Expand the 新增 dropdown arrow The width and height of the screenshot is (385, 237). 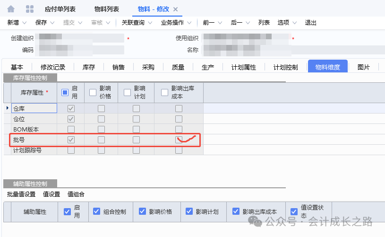[x=26, y=23]
